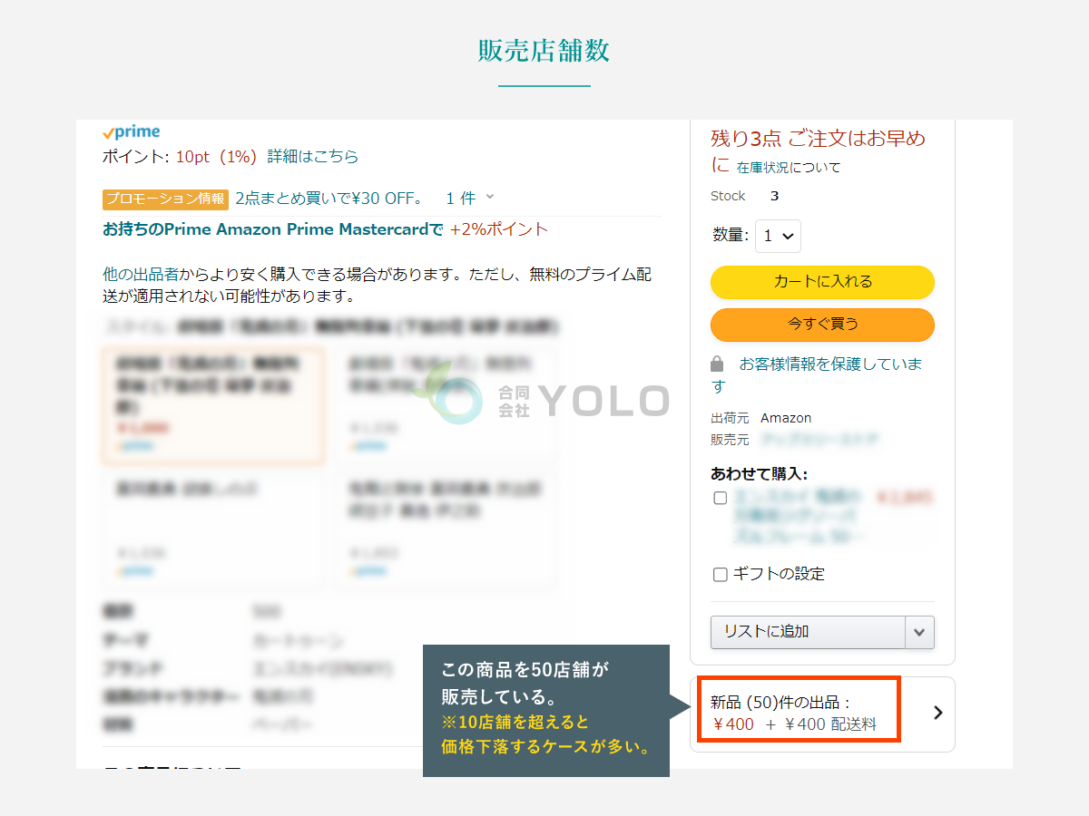Select the highlighted first style option card
Viewport: 1089px width, 816px height.
pyautogui.click(x=213, y=405)
